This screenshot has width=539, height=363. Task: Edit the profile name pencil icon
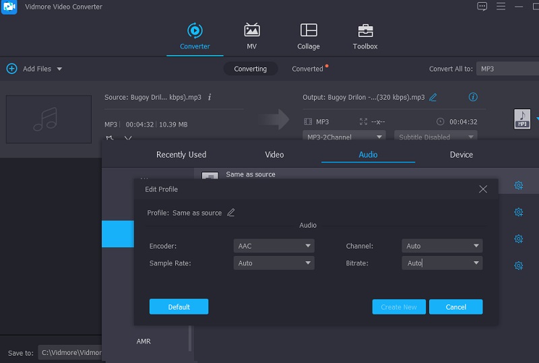pyautogui.click(x=231, y=213)
